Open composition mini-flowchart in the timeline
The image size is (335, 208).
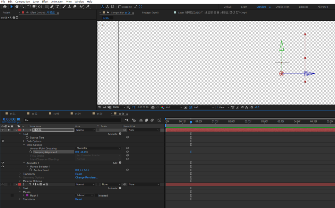pos(127,120)
